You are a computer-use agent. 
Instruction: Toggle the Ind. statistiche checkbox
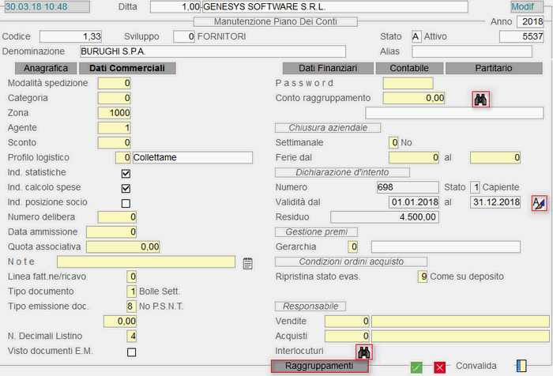126,173
